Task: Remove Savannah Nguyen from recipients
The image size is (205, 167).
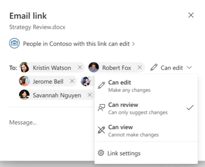Action: (x=90, y=95)
